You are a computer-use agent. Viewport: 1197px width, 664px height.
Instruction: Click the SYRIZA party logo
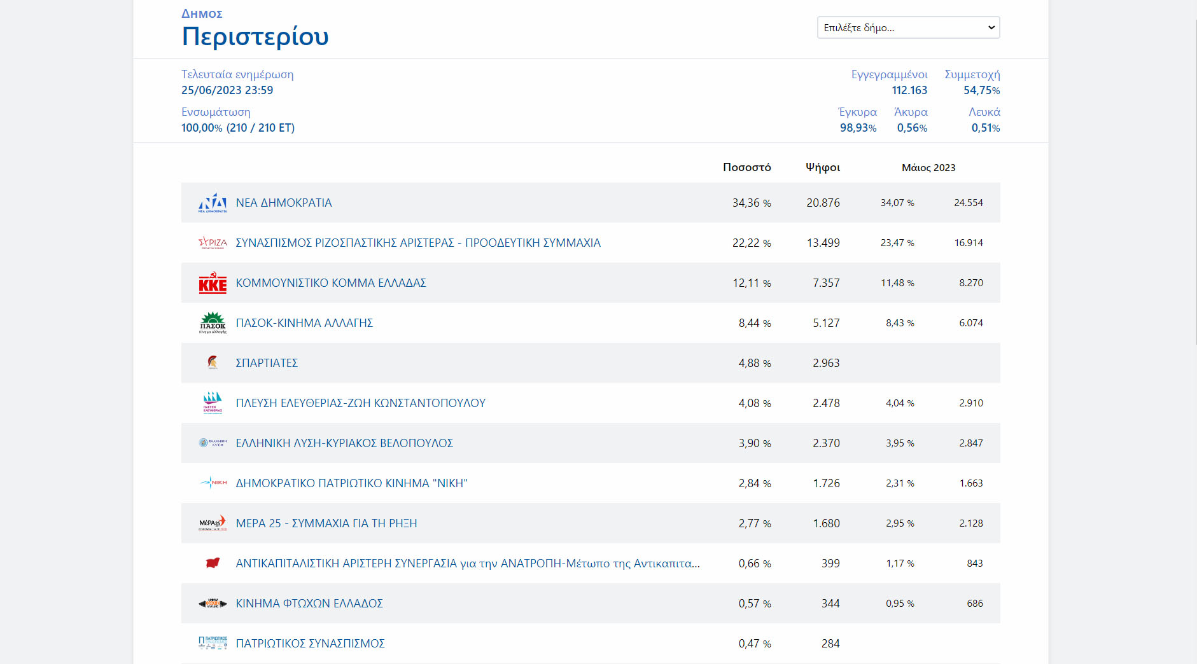tap(213, 243)
